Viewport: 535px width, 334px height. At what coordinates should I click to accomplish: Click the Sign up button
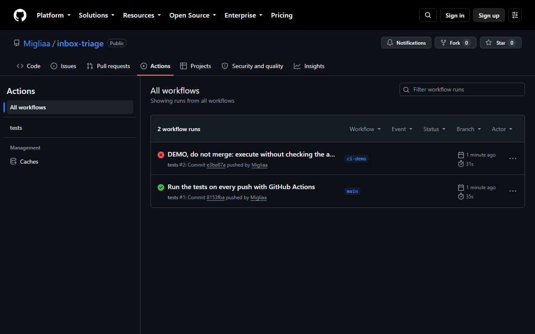click(489, 15)
